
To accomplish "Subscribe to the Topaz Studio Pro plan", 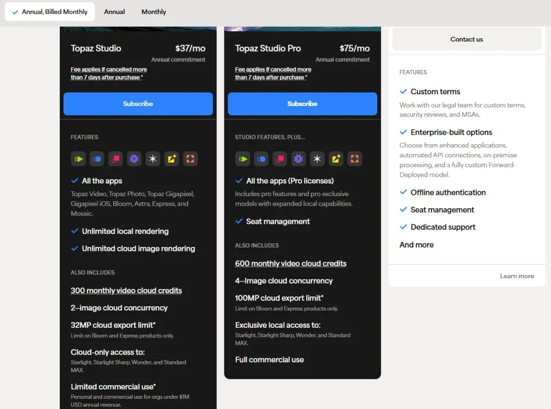I will point(302,104).
